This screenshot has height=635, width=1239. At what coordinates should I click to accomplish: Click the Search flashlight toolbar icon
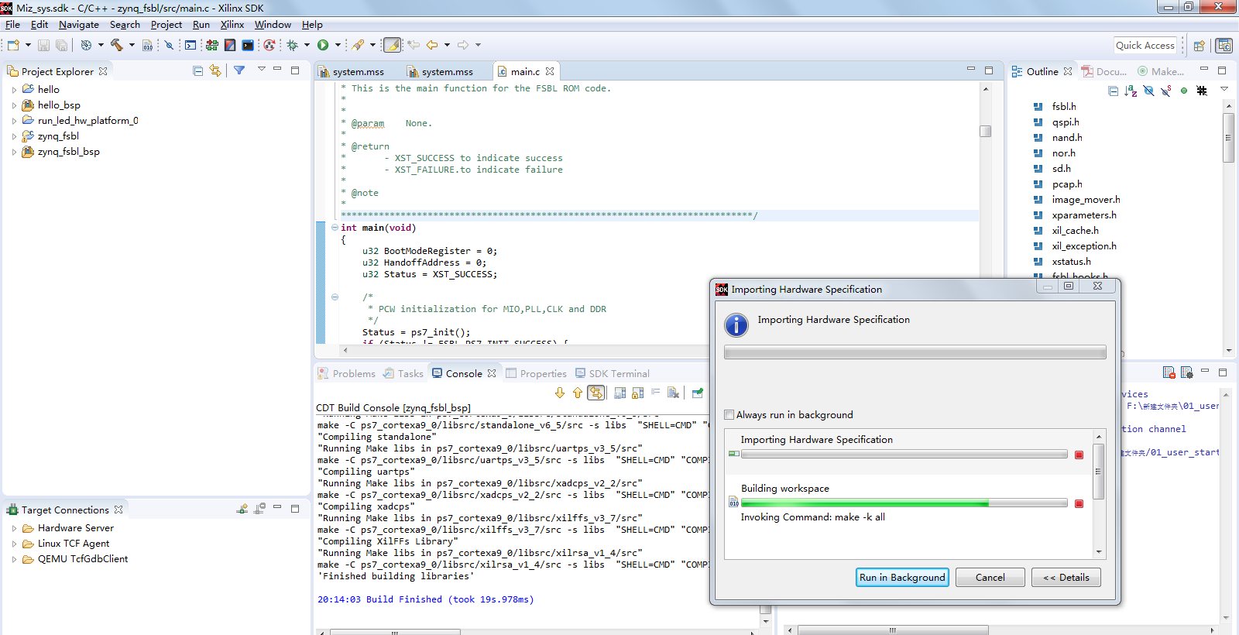(358, 46)
